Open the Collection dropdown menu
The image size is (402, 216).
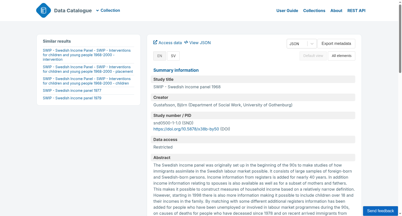108,11
